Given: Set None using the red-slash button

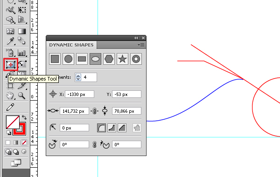Looking at the screenshot, I should 24,143.
